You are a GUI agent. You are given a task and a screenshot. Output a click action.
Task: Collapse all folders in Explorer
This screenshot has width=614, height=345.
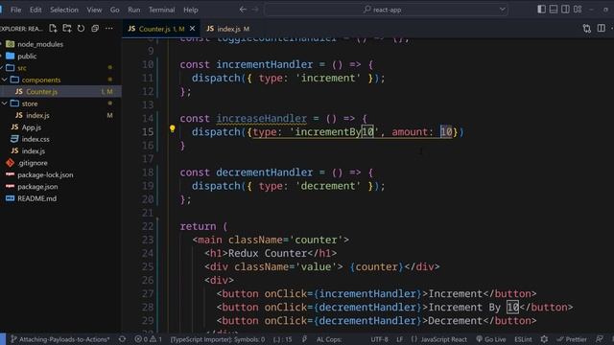click(x=95, y=28)
